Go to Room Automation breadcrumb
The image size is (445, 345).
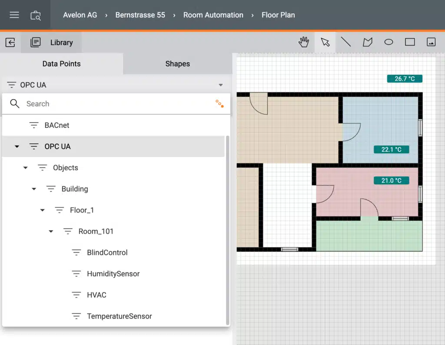[213, 15]
